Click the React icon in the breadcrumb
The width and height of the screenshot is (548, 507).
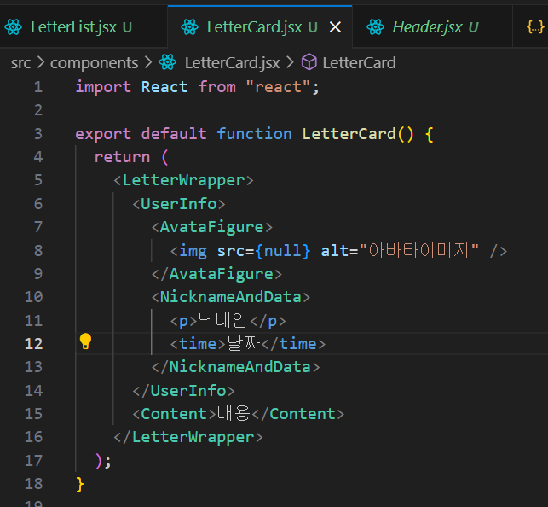click(x=168, y=62)
